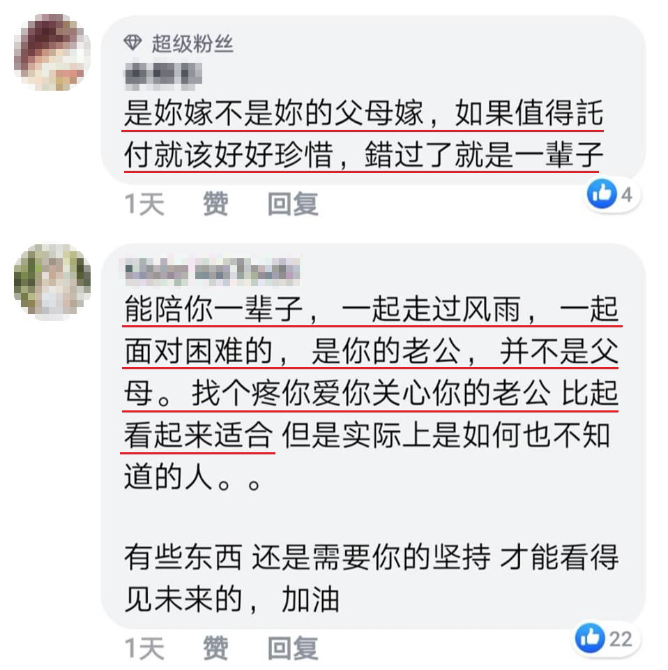
Task: Open the first commenter's pixelated profile picture
Action: point(52,52)
